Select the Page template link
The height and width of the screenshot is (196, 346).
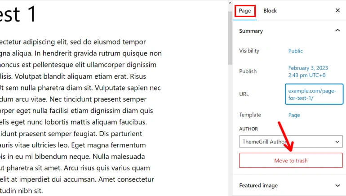click(294, 115)
